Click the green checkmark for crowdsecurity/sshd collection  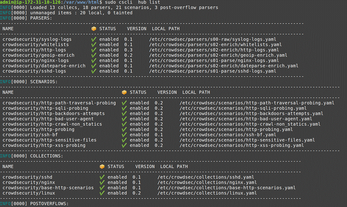102,177
